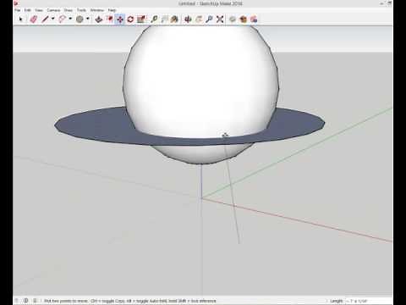
Task: Select the Circle shape tool
Action: (x=80, y=19)
